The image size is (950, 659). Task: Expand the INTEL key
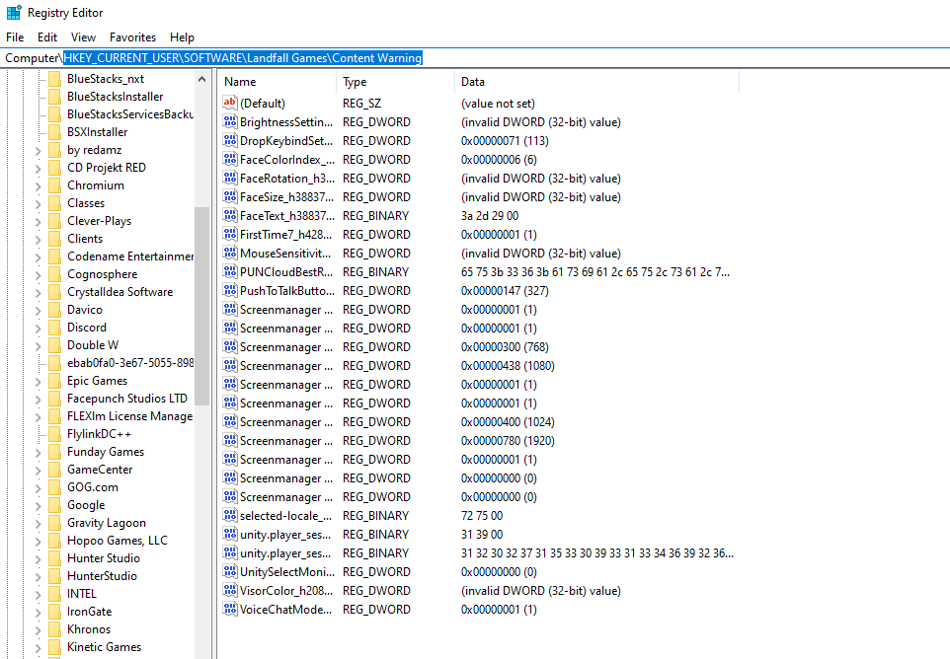tap(39, 594)
